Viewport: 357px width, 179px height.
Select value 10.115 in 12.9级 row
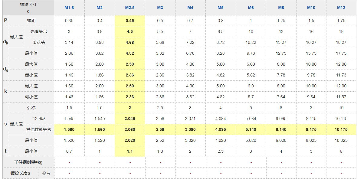(341, 119)
